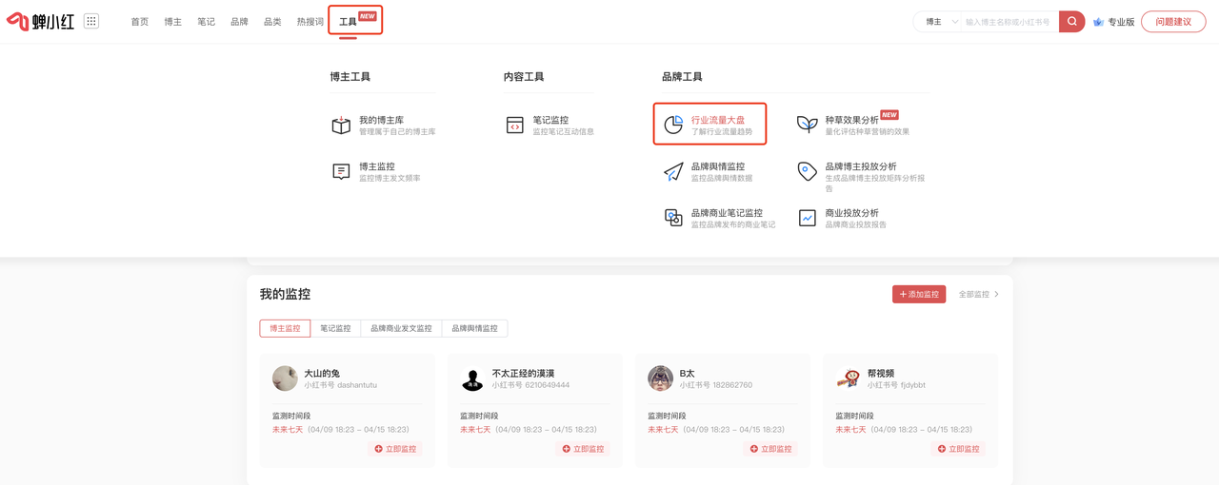
Task: Click the 我的博主库 box icon
Action: (341, 126)
